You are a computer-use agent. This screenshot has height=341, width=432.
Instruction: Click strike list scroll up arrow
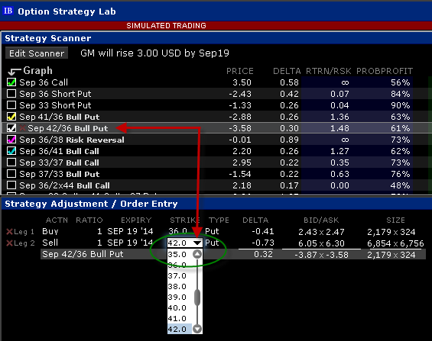click(x=197, y=254)
